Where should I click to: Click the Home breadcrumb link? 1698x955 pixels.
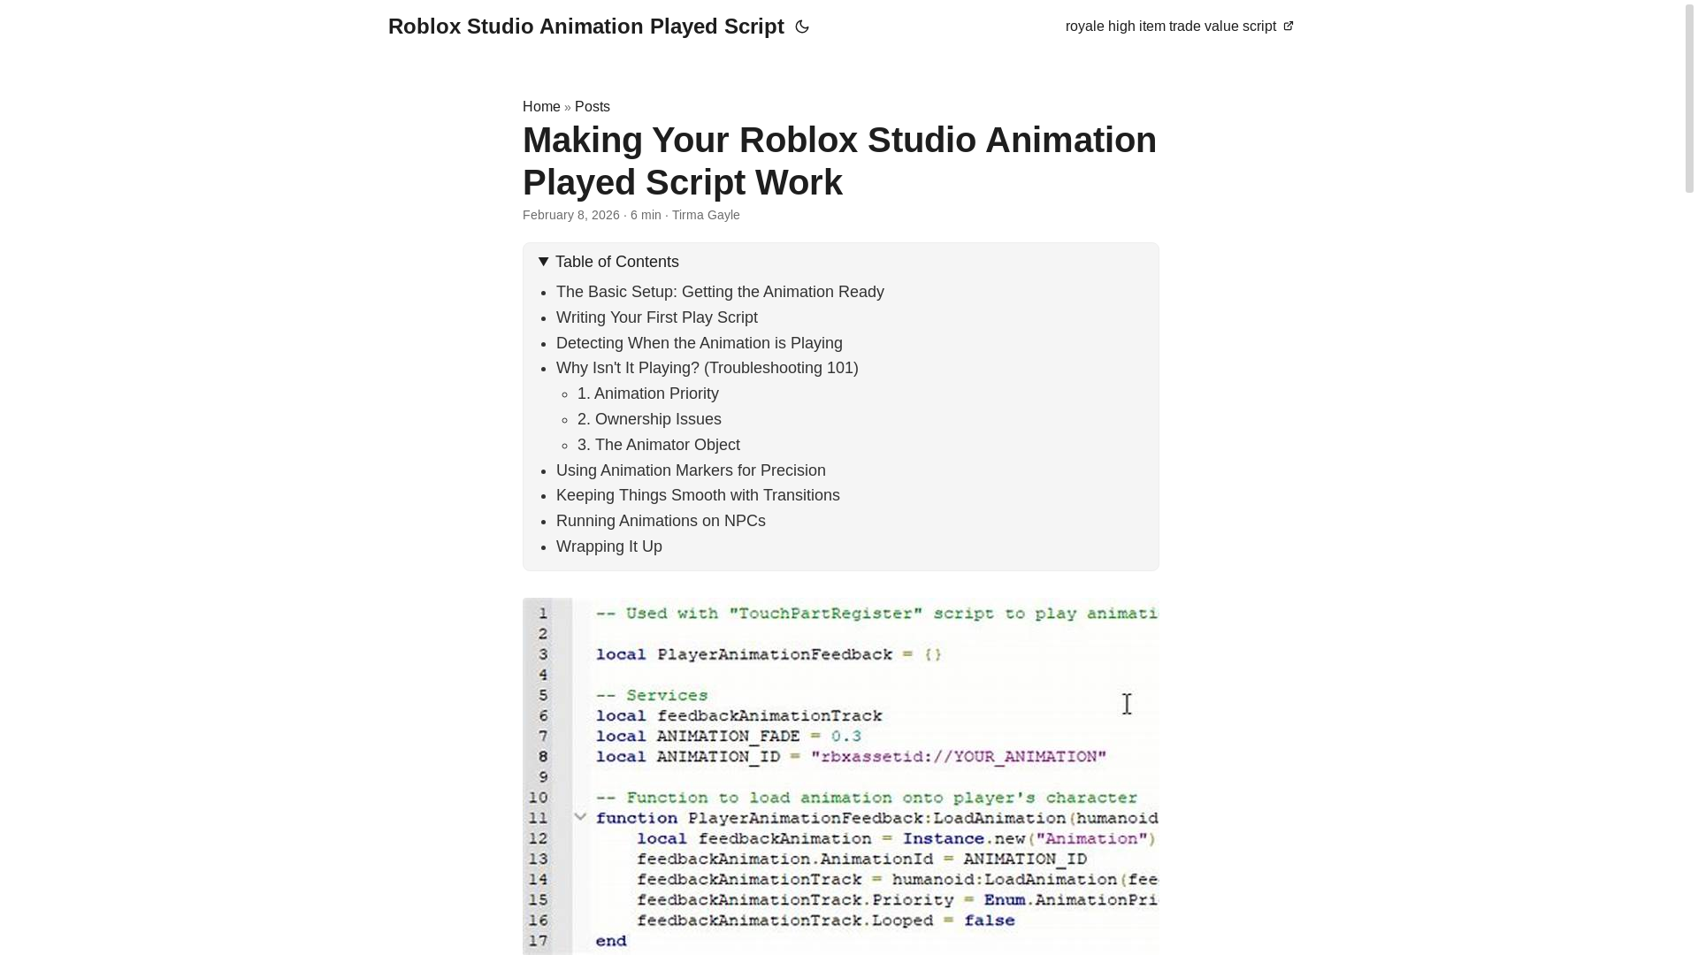tap(541, 106)
